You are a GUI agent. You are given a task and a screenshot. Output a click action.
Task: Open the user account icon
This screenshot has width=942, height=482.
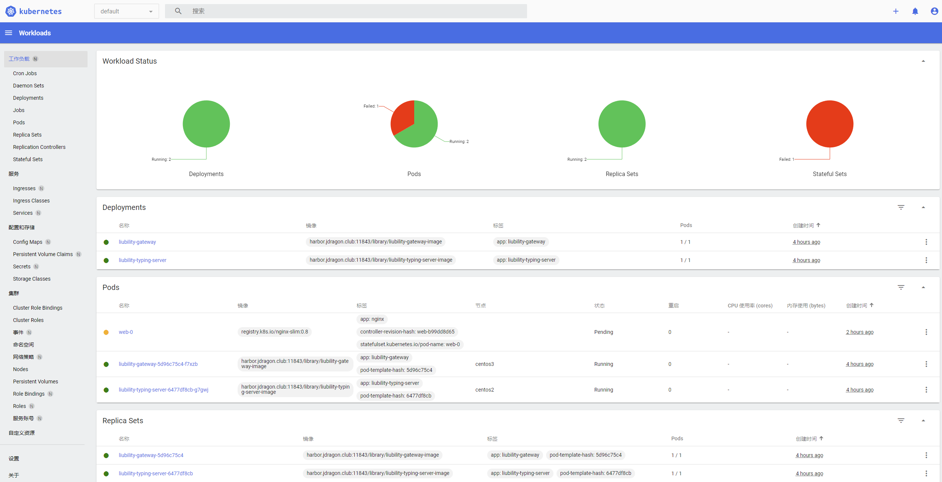[x=934, y=11]
